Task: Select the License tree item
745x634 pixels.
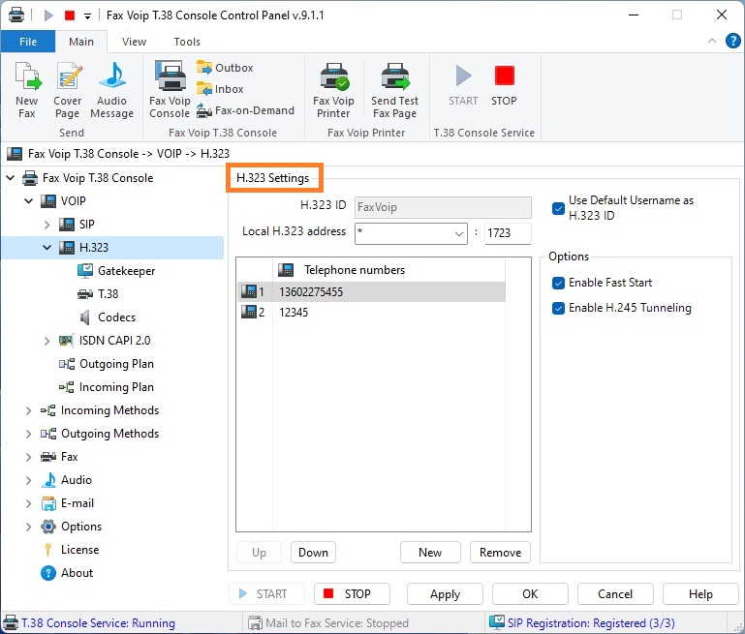Action: pyautogui.click(x=71, y=550)
